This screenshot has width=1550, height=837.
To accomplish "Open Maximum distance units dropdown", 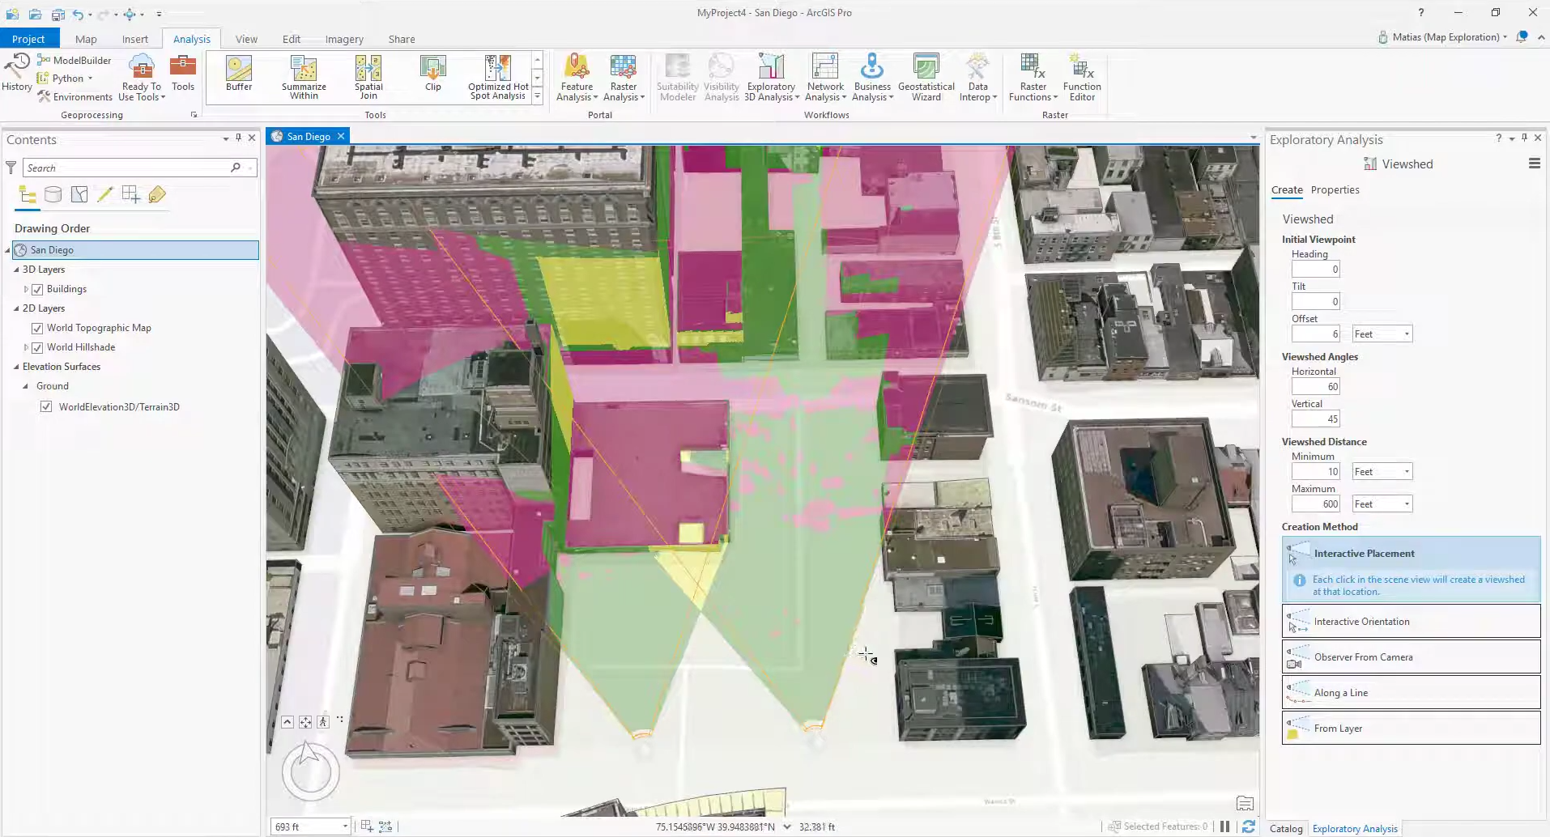I will point(1382,504).
